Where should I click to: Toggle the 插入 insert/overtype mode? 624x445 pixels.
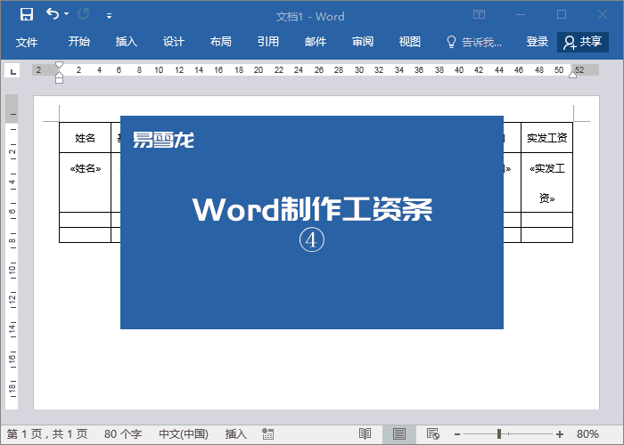click(236, 434)
